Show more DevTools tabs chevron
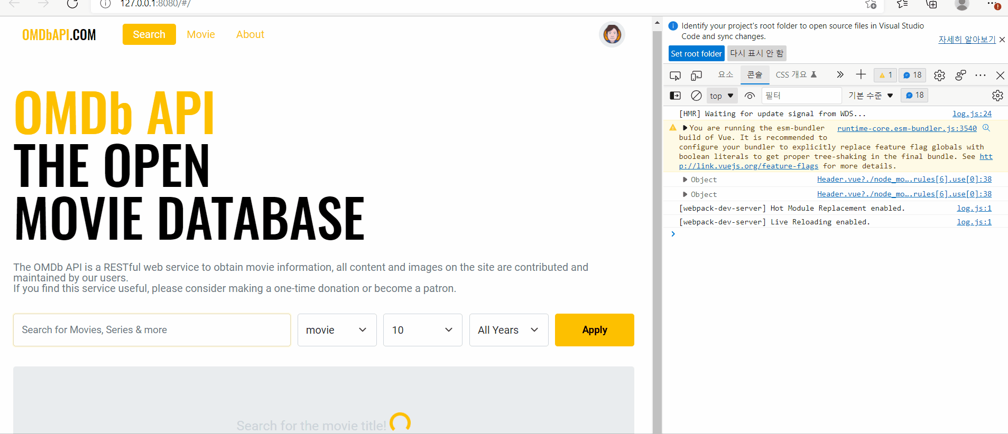 click(x=840, y=75)
